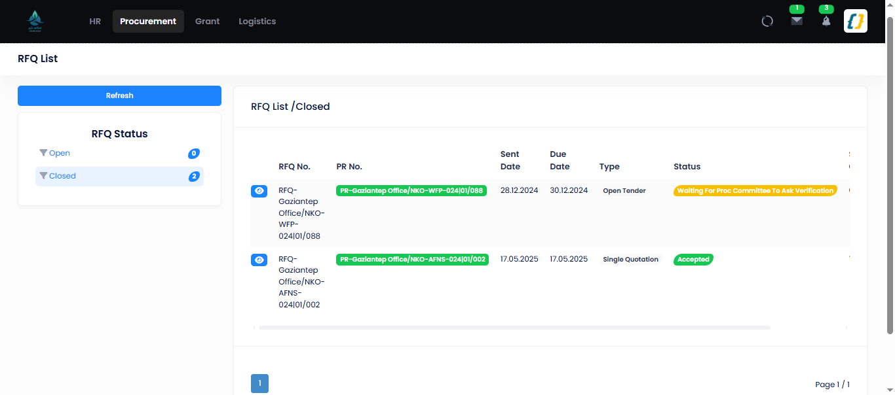Click the Due Date column header
This screenshot has height=395, width=895.
pos(560,160)
